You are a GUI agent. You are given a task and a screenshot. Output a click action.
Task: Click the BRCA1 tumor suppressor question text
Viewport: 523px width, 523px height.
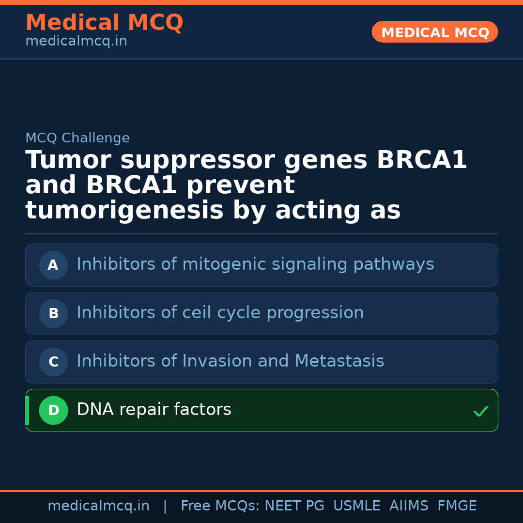point(246,185)
